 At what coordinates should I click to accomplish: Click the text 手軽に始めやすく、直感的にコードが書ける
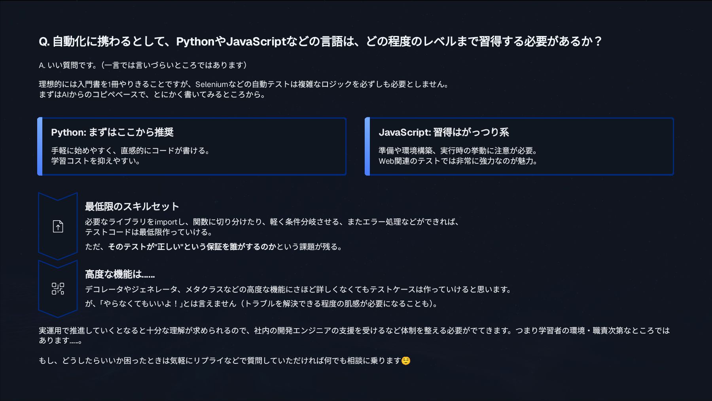(x=131, y=151)
